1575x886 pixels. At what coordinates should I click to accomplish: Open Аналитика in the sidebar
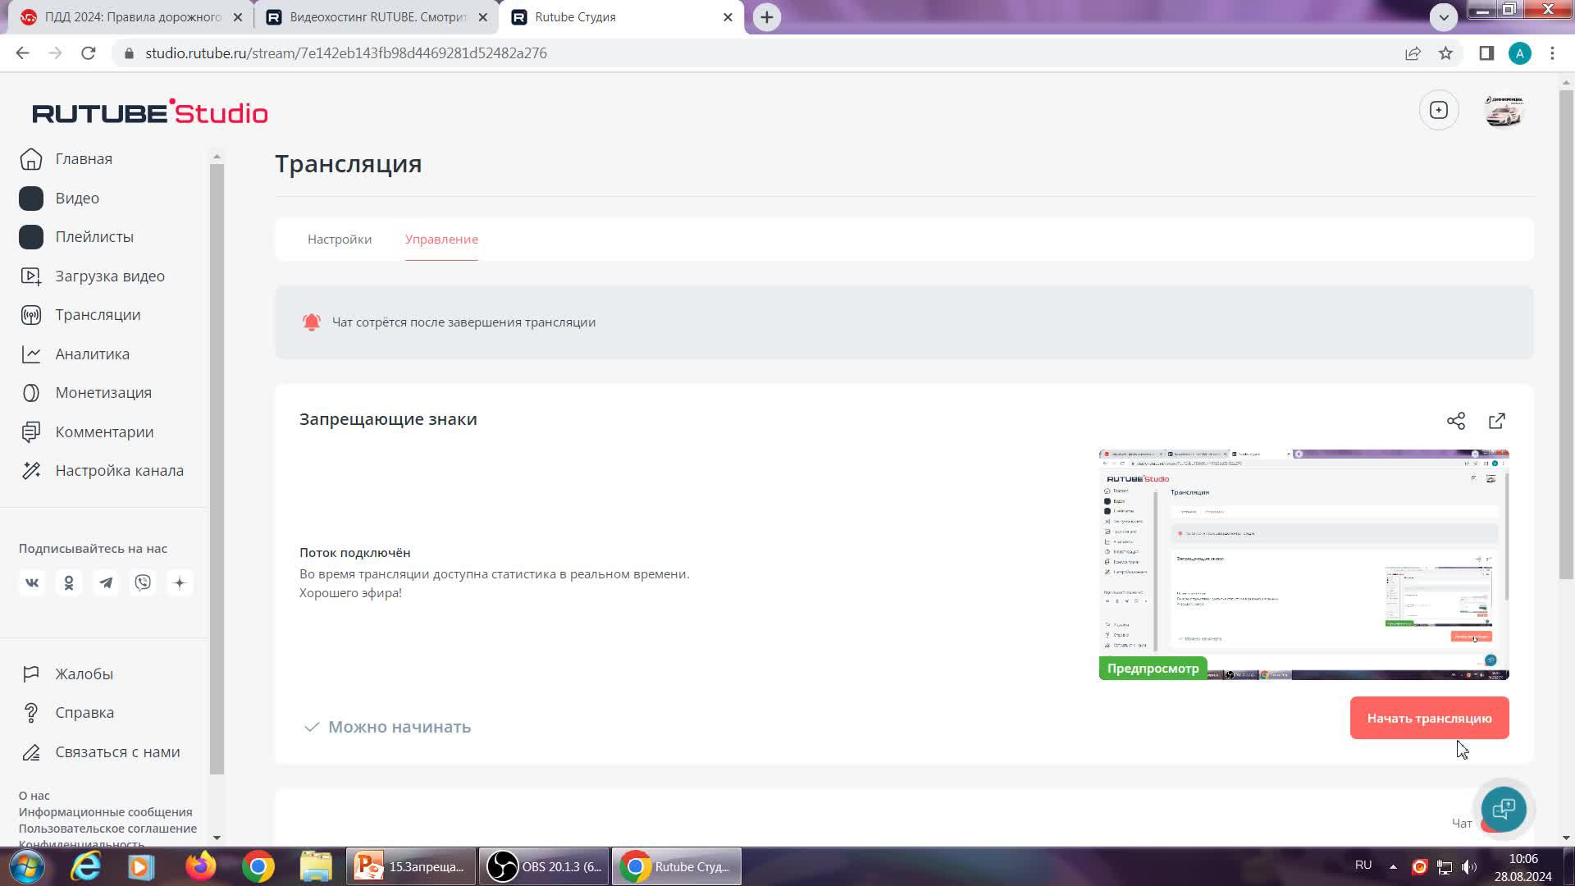(x=92, y=354)
